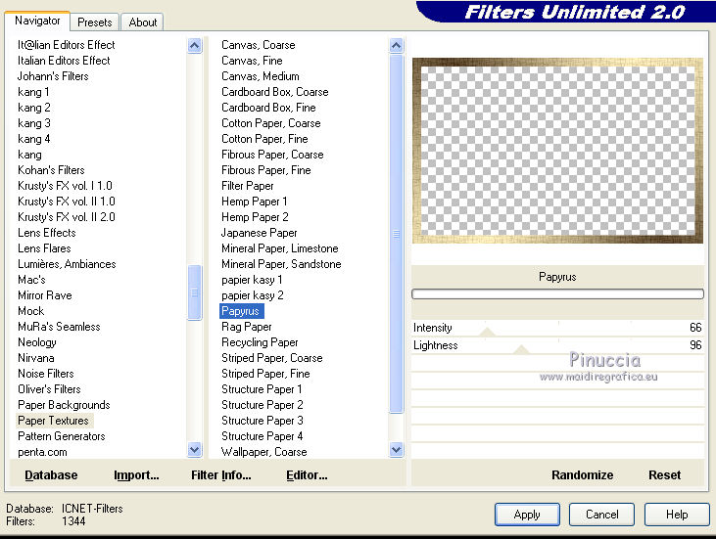This screenshot has width=716, height=539.
Task: Select Lens Flares category
Action: point(44,248)
